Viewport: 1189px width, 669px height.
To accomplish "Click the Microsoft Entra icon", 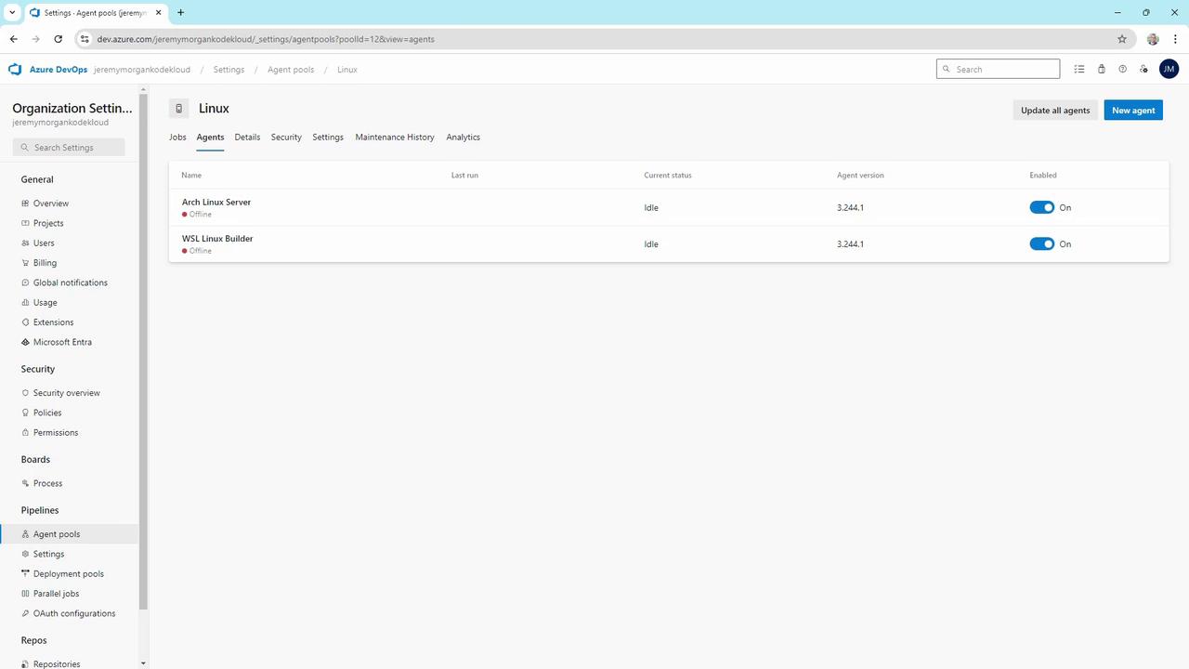I will tap(25, 342).
